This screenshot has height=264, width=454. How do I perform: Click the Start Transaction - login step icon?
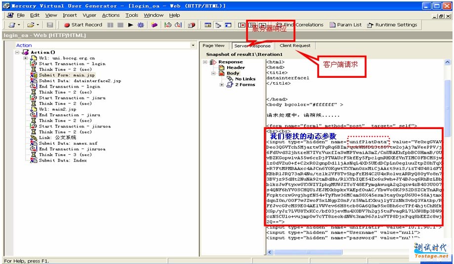(x=34, y=64)
